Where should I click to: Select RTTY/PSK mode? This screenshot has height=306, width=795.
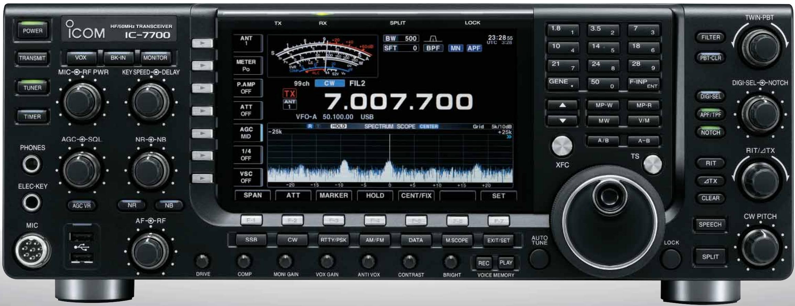coord(334,240)
